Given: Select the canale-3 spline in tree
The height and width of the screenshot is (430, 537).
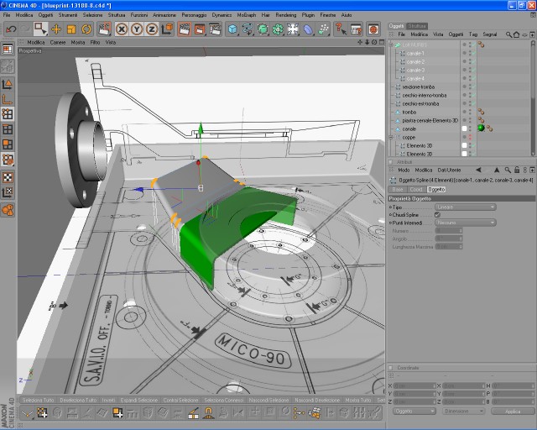Looking at the screenshot, I should (415, 70).
